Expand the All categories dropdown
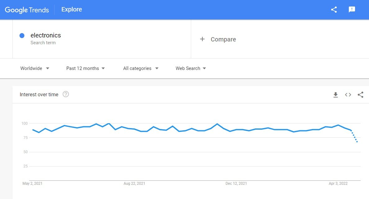The width and height of the screenshot is (369, 199). [141, 68]
